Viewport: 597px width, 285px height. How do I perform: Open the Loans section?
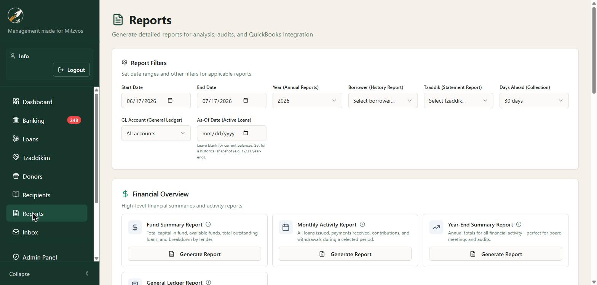point(46,139)
